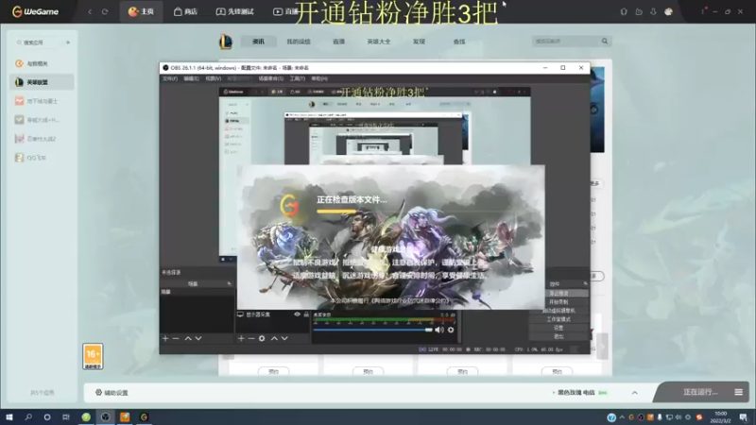Select QQ飞车 in the sidebar
The height and width of the screenshot is (425, 756).
(x=42, y=158)
